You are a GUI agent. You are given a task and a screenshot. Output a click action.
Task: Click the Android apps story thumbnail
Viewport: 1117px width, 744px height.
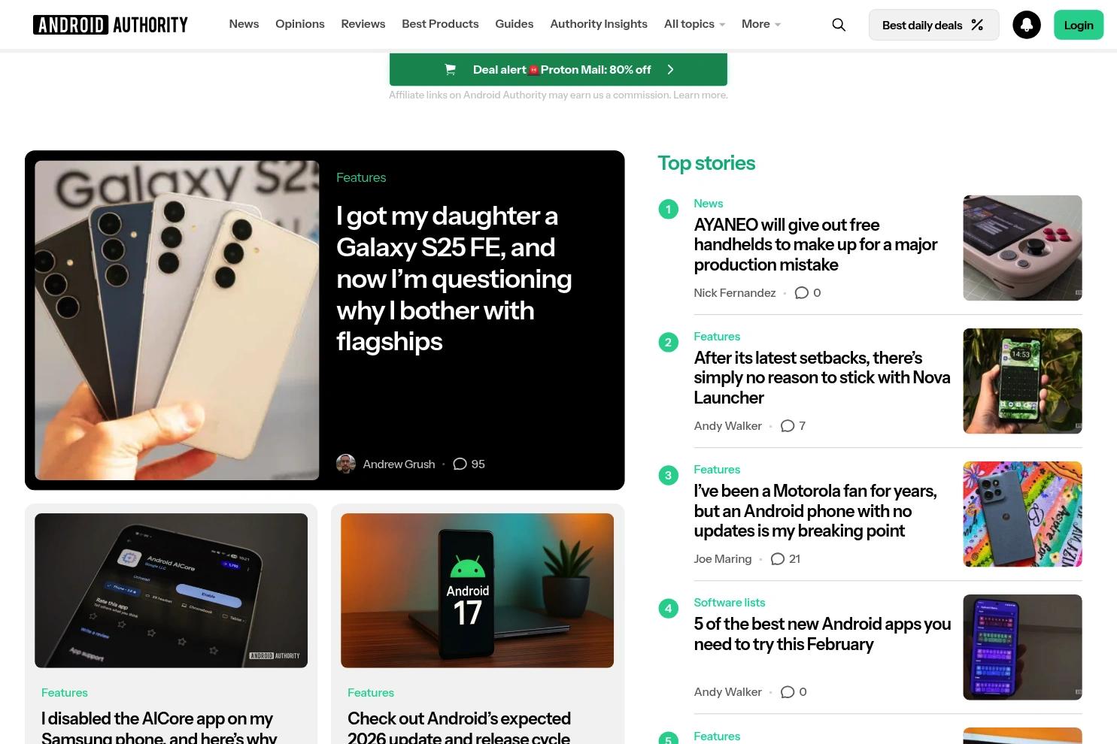1023,647
